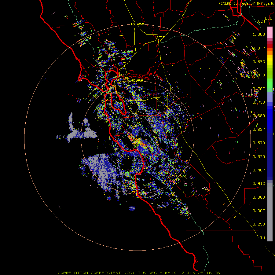Screen dimensions: 275x275
Task: Click the 0.520 legend value
Action: pos(259,157)
